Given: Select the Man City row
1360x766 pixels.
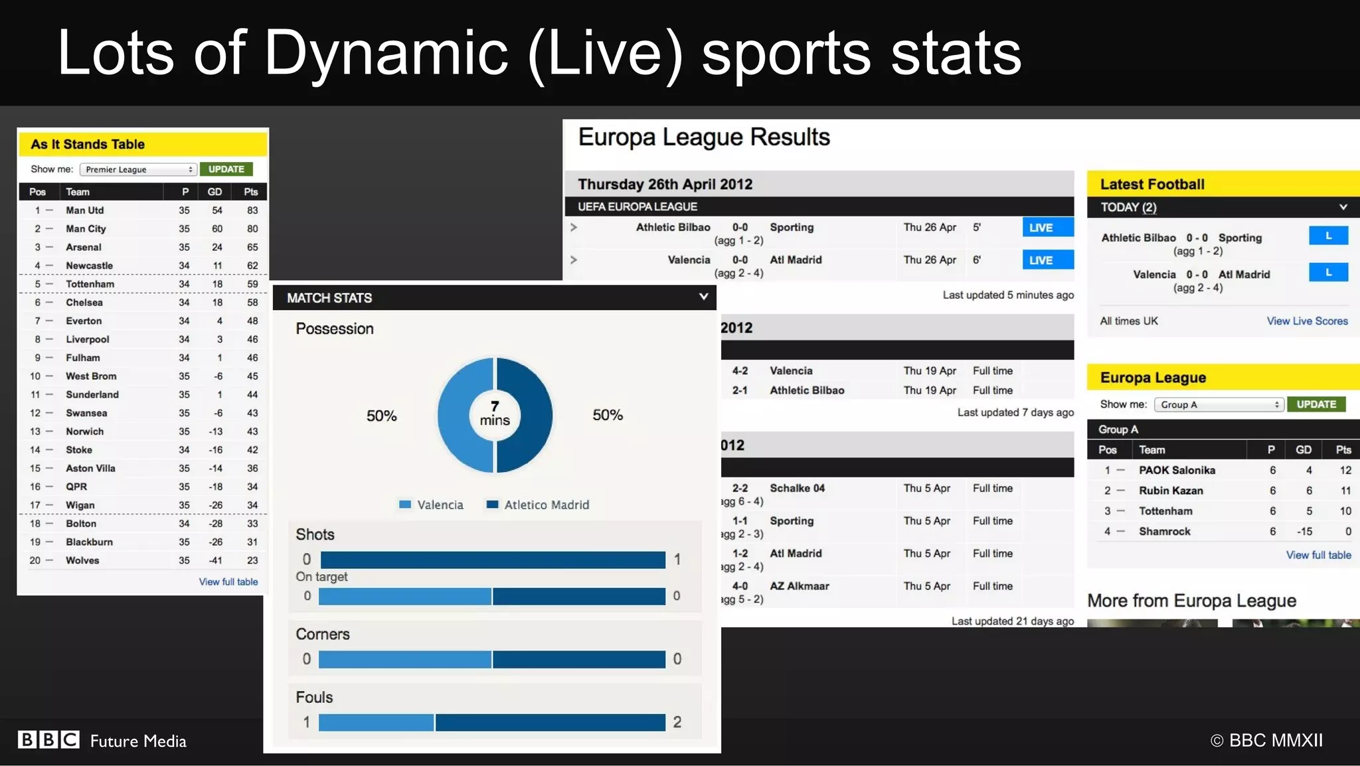Looking at the screenshot, I should point(143,229).
